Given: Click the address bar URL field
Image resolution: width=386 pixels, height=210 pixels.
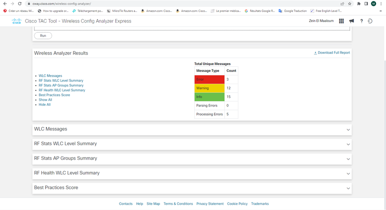Looking at the screenshot, I should 182,4.
